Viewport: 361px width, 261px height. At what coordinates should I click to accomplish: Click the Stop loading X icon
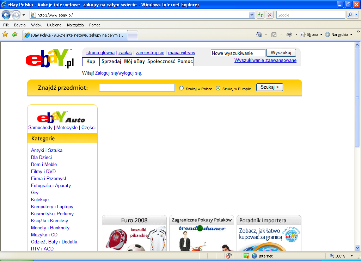coord(270,15)
